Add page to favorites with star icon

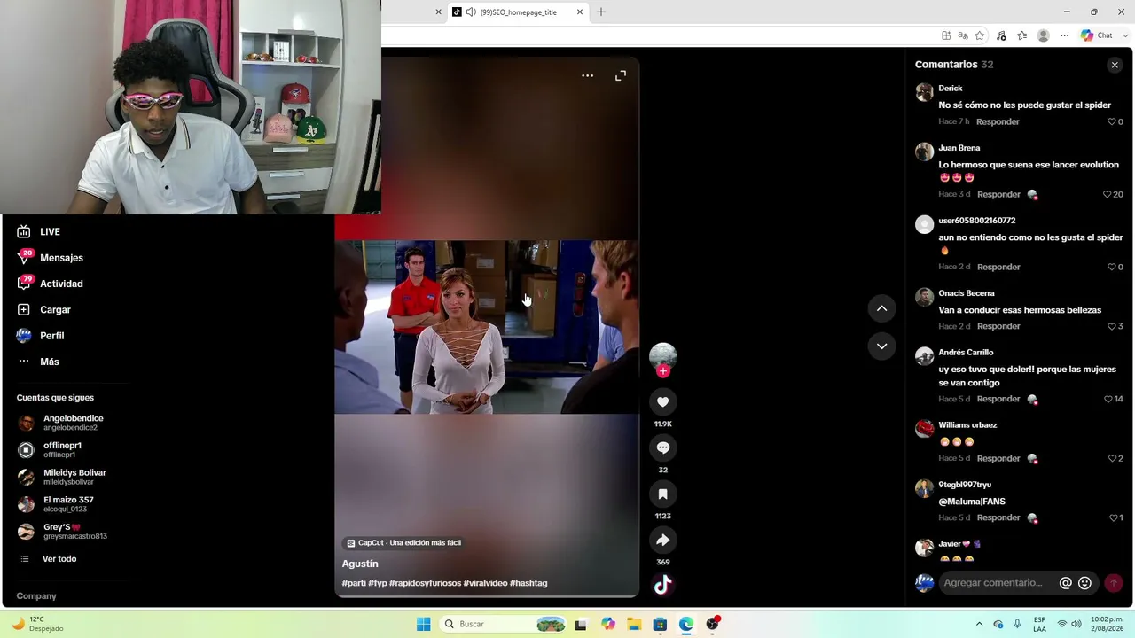[980, 35]
